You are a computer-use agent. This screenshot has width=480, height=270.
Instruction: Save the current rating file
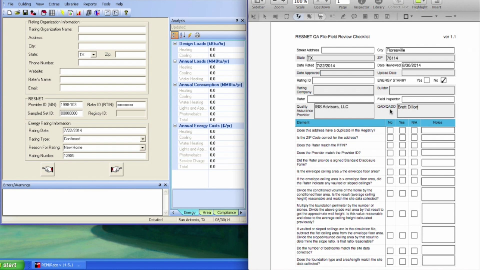click(x=25, y=12)
